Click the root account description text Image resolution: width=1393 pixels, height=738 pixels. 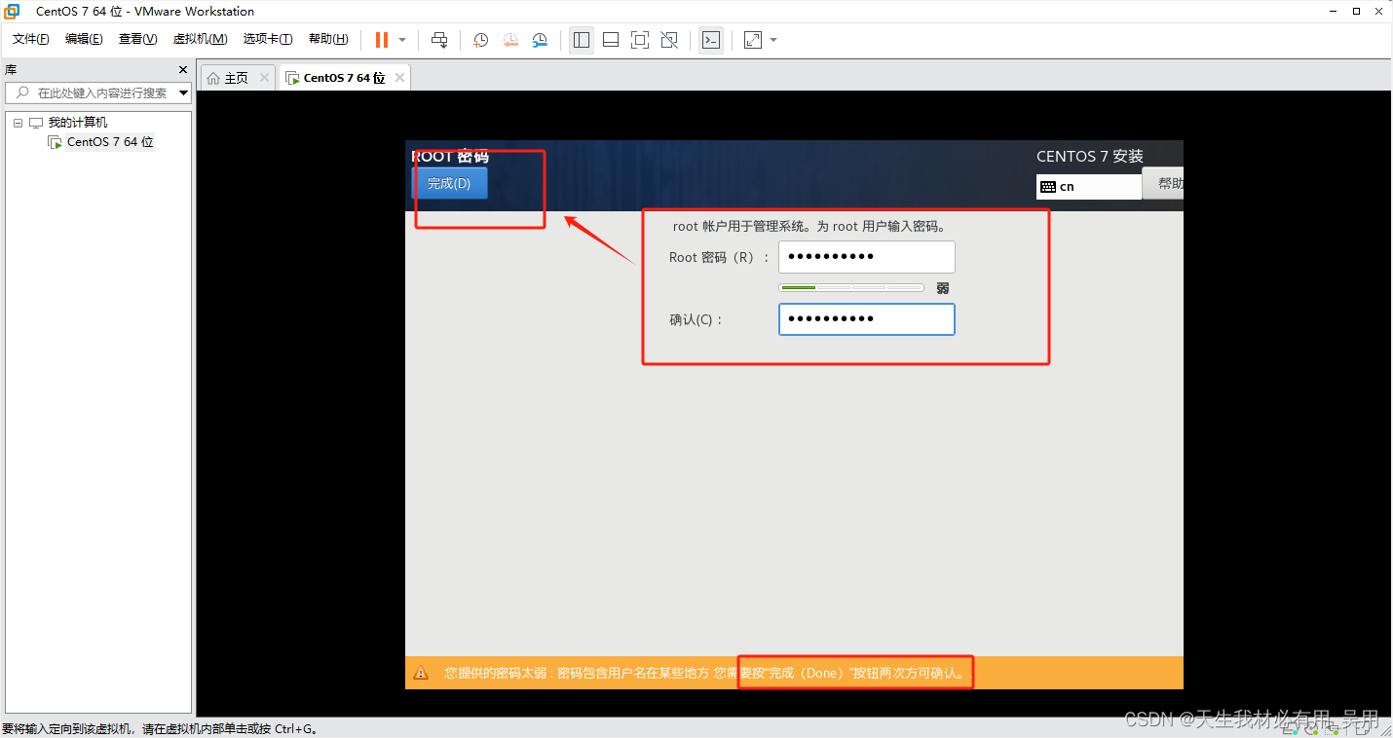tap(809, 227)
